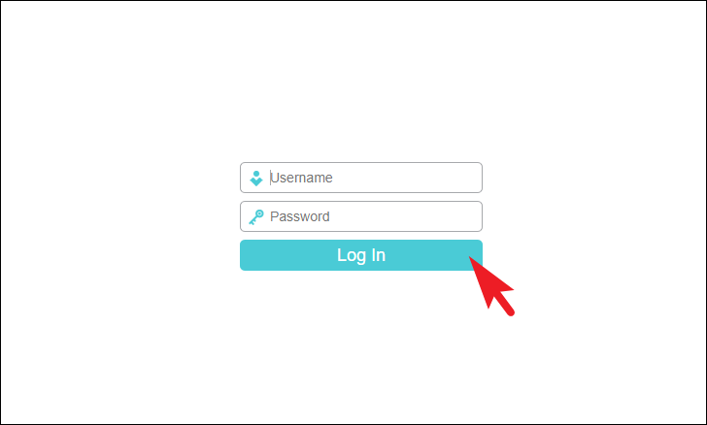This screenshot has height=425, width=707.
Task: Click the red arrow pointer graphic
Action: point(489,284)
